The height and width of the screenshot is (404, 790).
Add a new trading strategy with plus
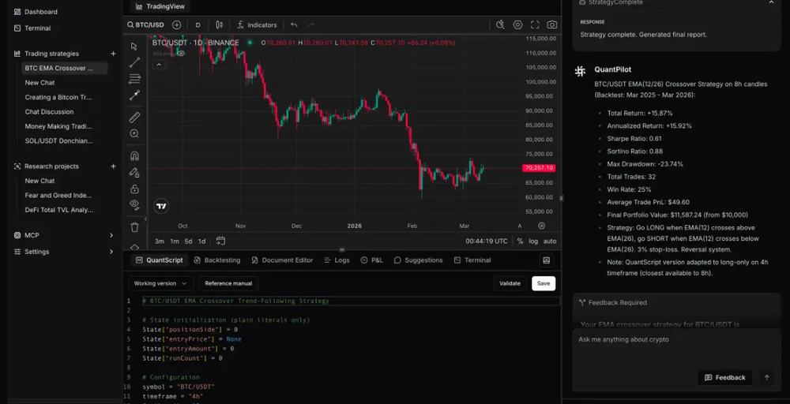point(113,54)
